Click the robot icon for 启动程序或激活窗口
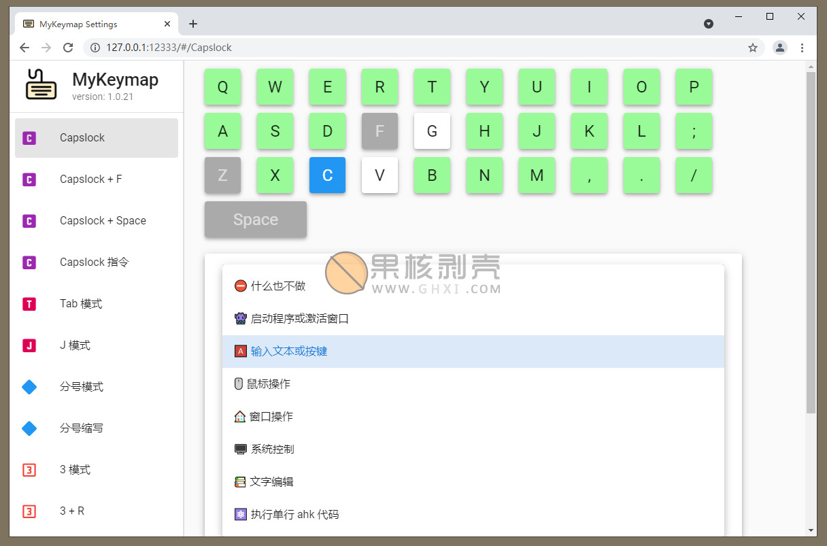827x546 pixels. point(241,318)
